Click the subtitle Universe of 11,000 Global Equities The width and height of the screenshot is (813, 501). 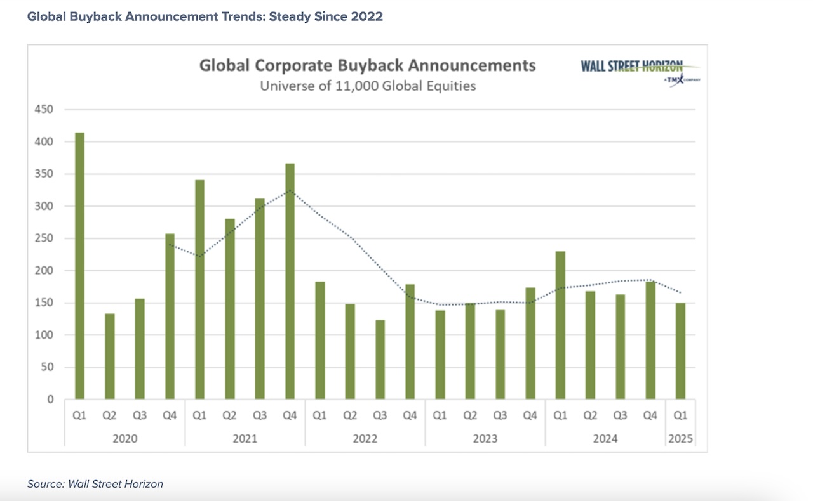pos(367,86)
